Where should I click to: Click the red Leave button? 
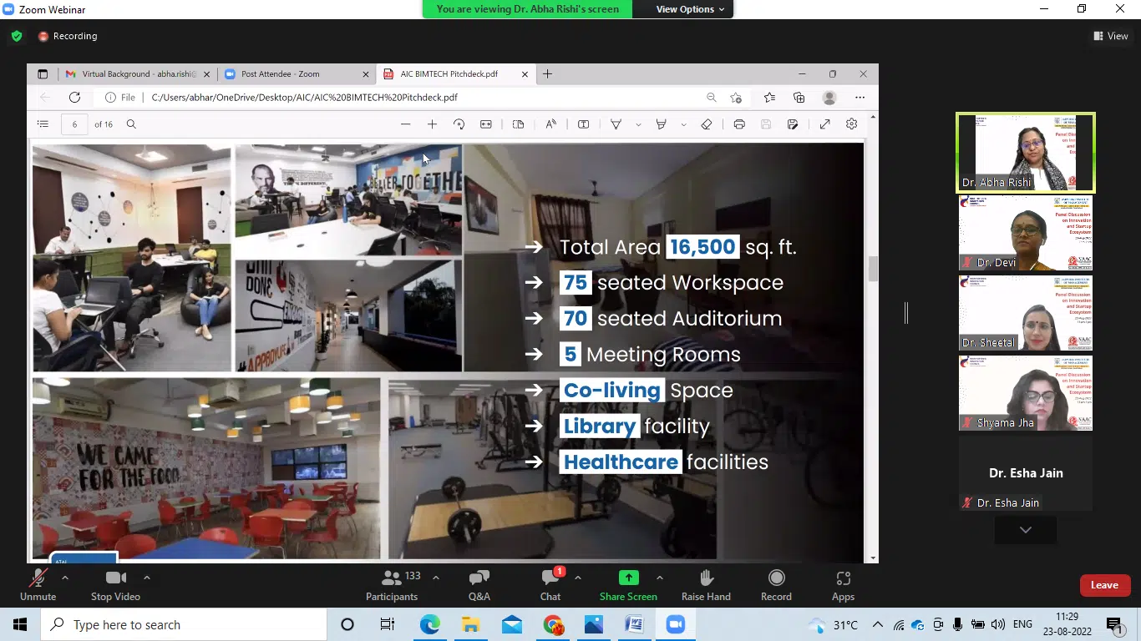(x=1104, y=585)
